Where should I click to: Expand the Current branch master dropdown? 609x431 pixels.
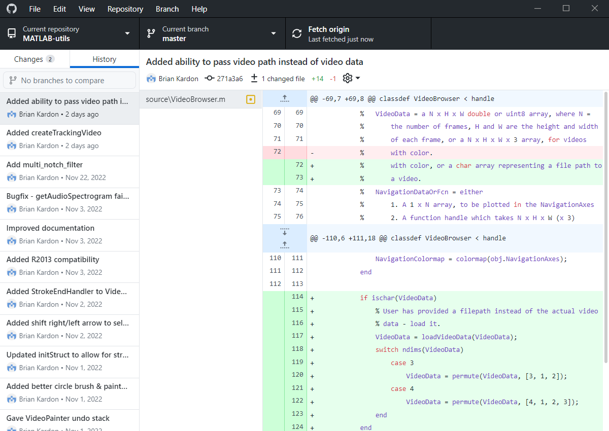click(x=212, y=33)
